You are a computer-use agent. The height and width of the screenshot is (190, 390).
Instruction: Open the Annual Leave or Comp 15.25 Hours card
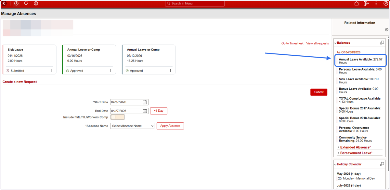(149, 60)
